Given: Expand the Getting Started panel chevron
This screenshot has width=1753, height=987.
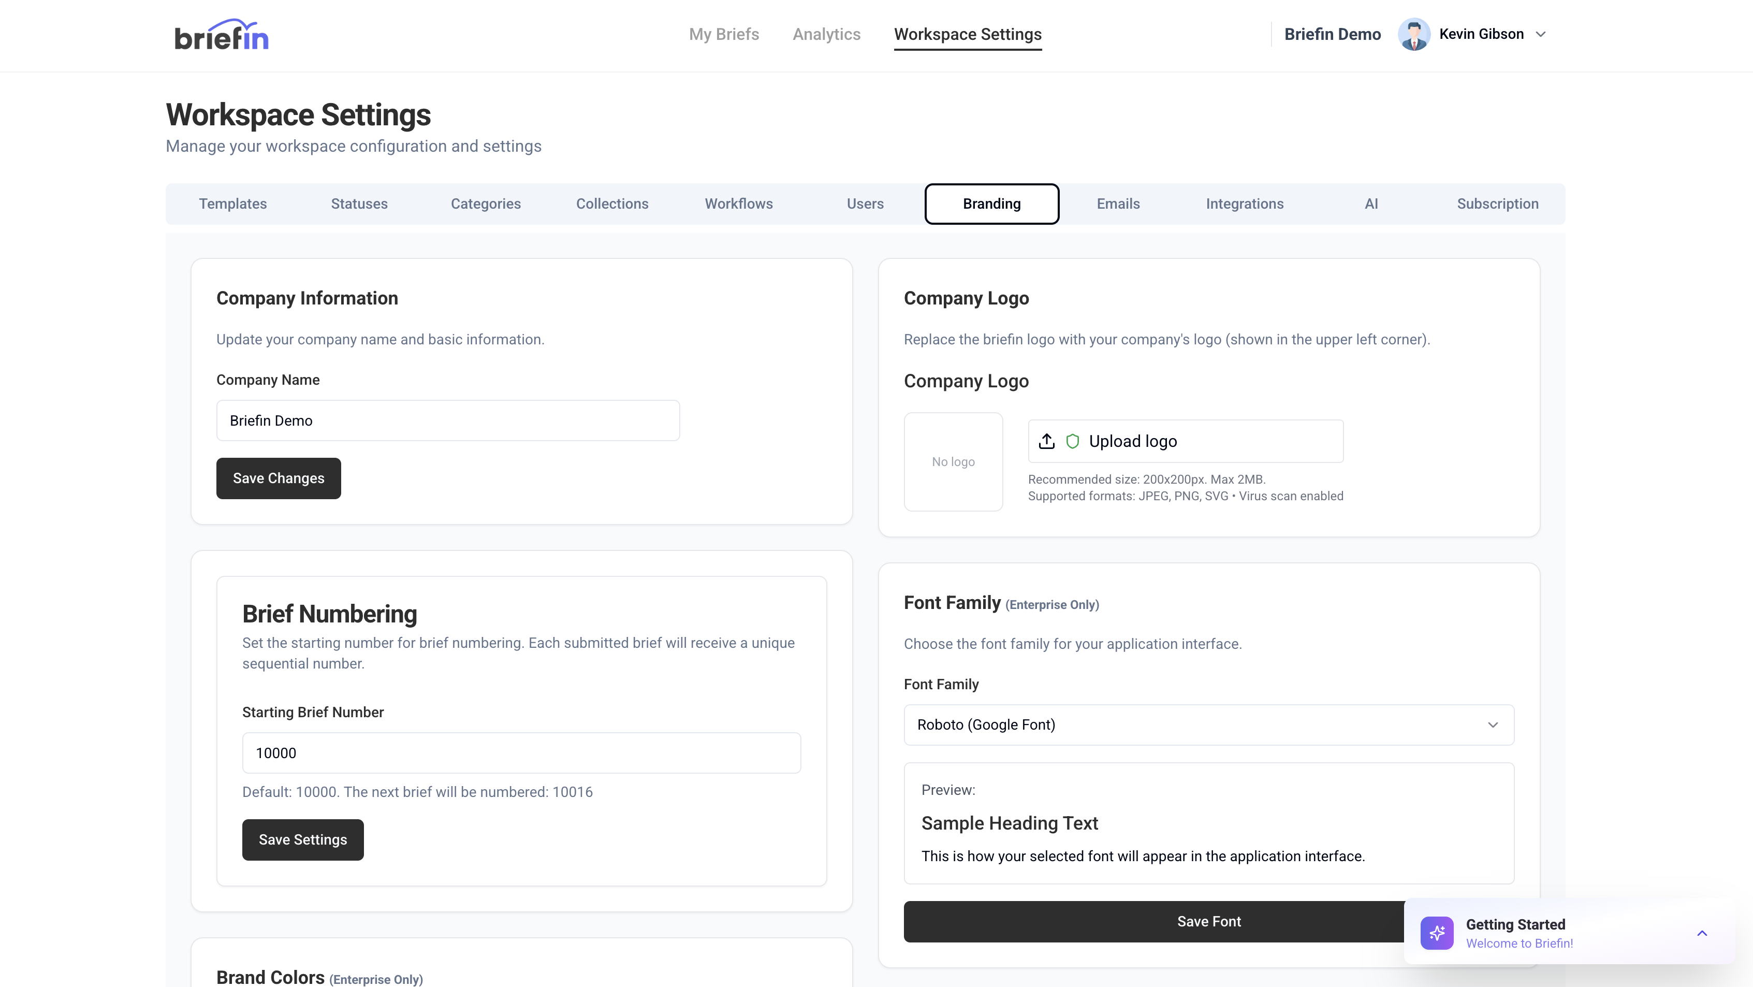Looking at the screenshot, I should (1702, 933).
